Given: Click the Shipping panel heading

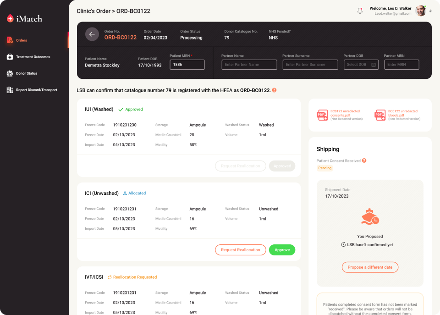Looking at the screenshot, I should click(328, 149).
